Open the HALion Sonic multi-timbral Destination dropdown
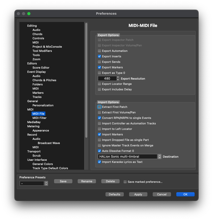The height and width of the screenshot is (220, 213). point(159,156)
